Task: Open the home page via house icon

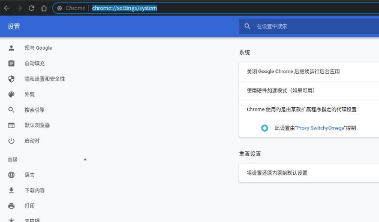Action: click(44, 8)
